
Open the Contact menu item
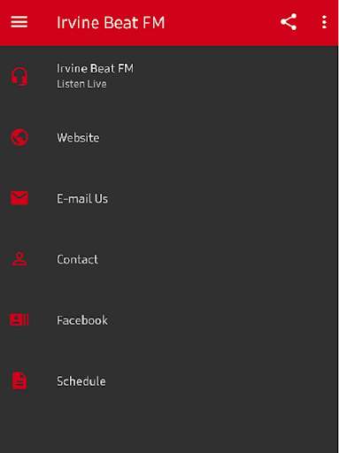pos(169,259)
